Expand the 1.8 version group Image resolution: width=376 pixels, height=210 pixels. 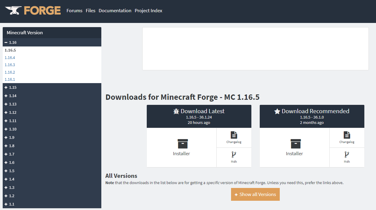tap(52, 146)
